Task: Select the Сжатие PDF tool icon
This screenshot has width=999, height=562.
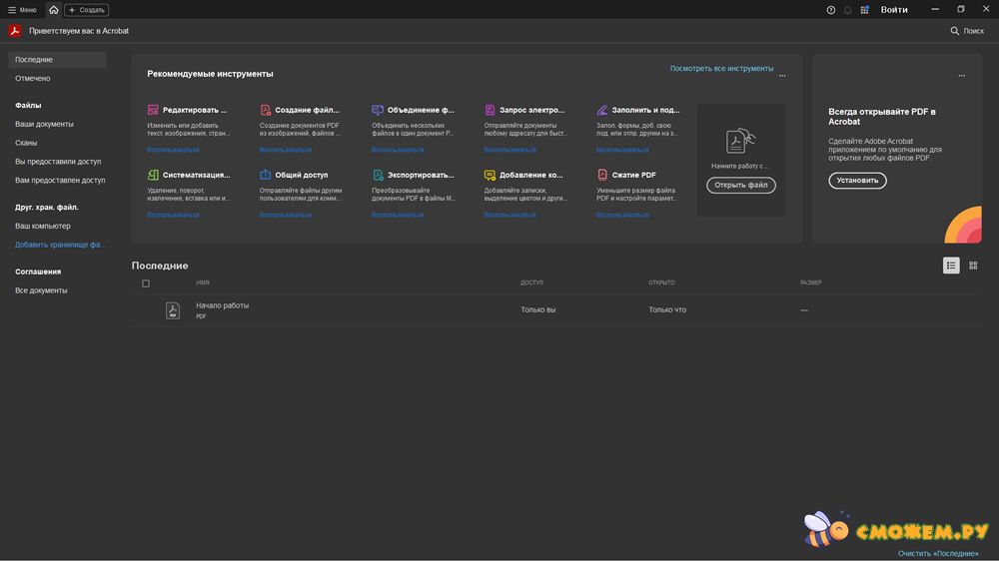Action: 602,175
